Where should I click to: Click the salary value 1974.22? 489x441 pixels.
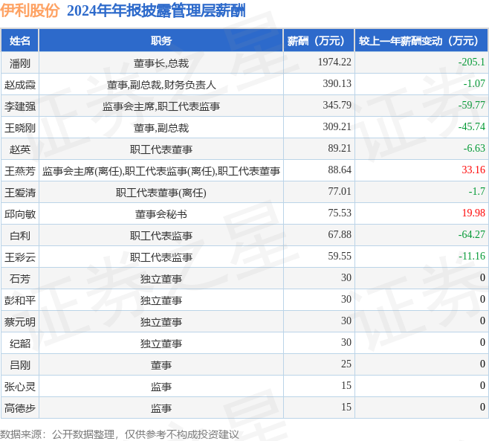tap(334, 62)
